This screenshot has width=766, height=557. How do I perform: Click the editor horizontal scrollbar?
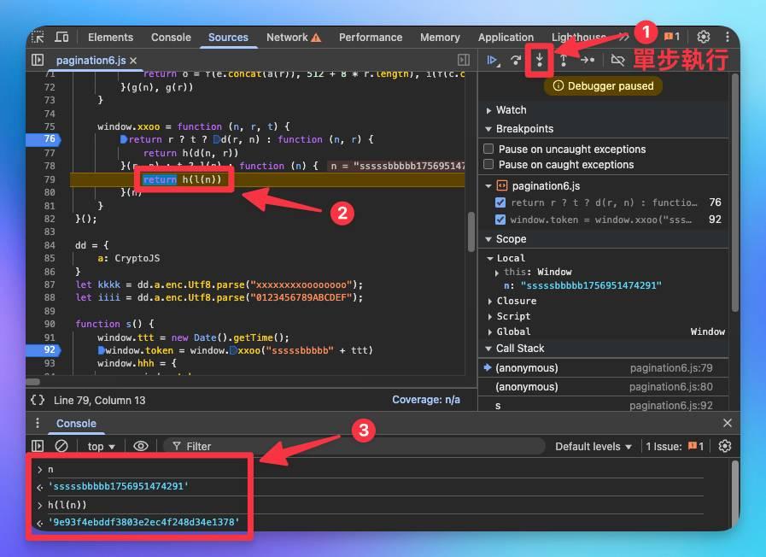pos(32,382)
